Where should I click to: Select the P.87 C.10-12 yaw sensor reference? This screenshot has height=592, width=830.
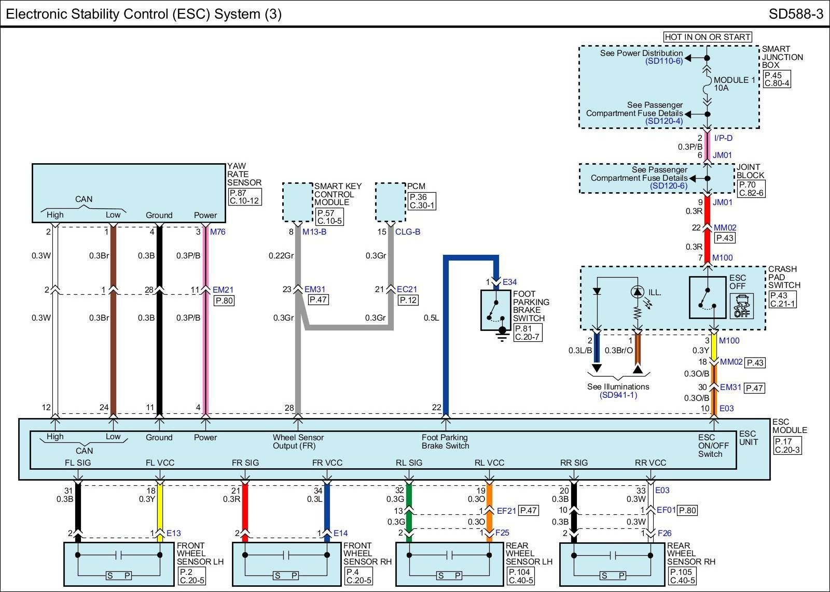(x=244, y=197)
